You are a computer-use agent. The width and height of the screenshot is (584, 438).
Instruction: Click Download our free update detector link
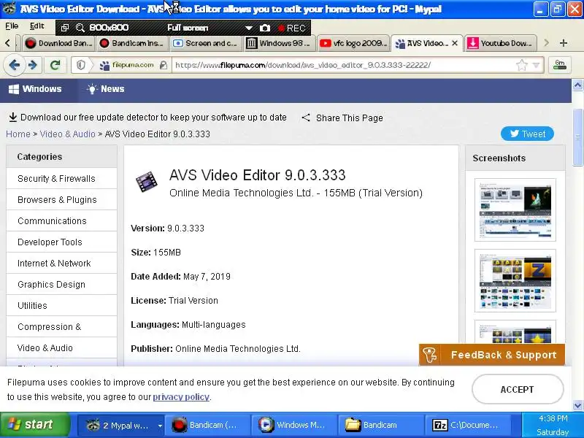[147, 118]
